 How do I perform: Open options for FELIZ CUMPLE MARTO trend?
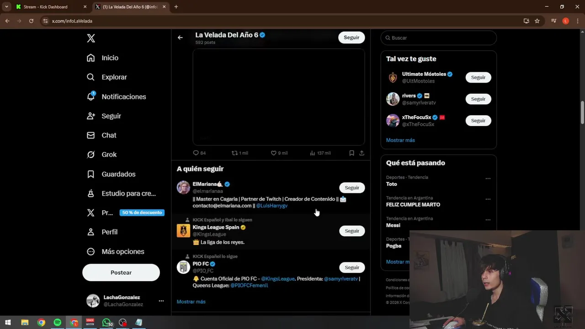click(488, 199)
